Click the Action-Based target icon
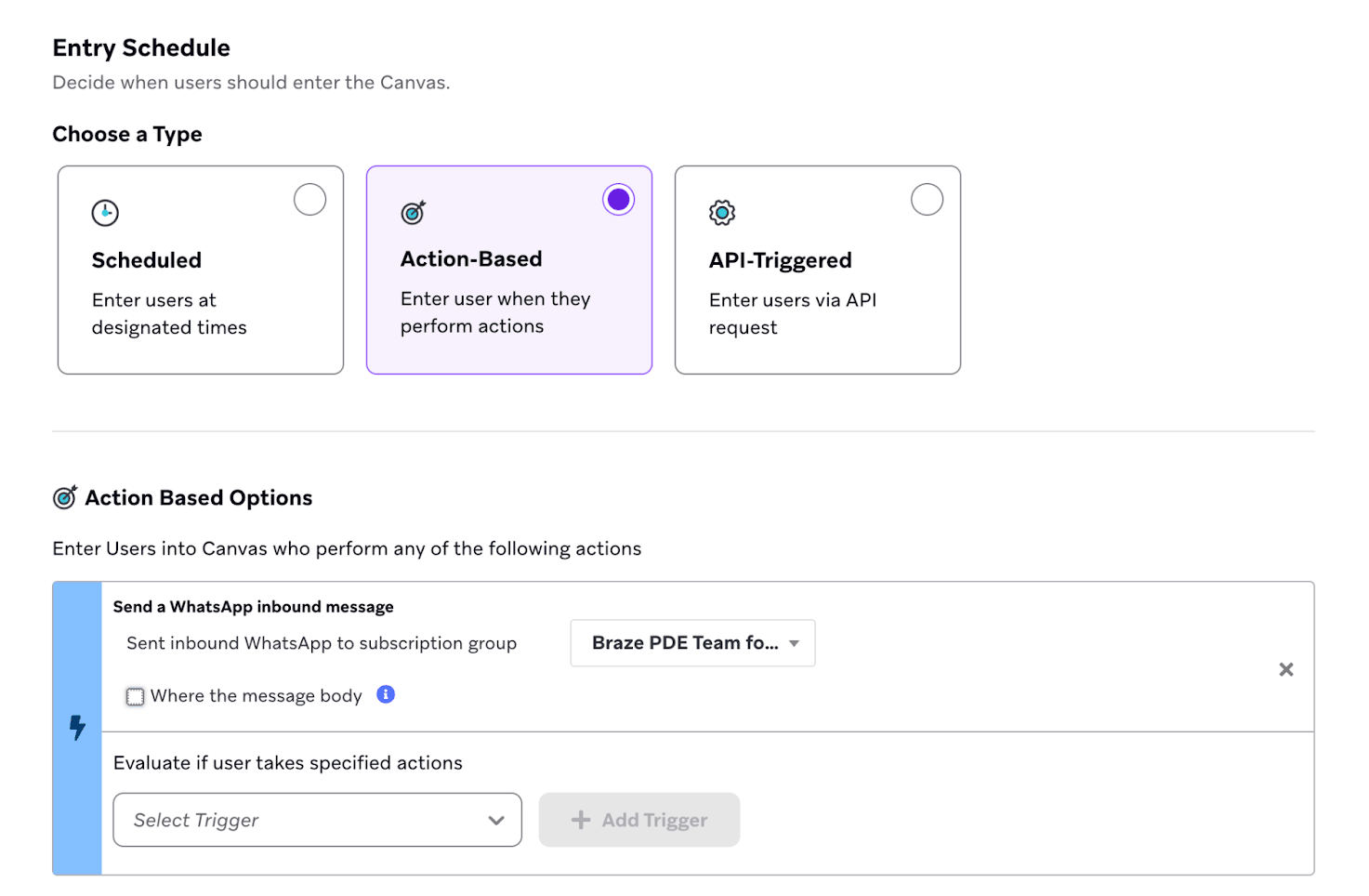The width and height of the screenshot is (1369, 896). (x=413, y=213)
